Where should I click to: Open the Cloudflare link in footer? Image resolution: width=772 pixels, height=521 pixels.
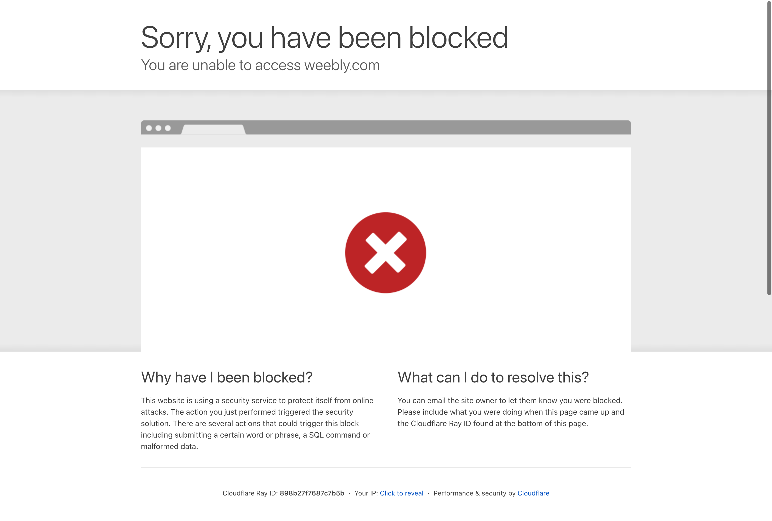tap(533, 493)
